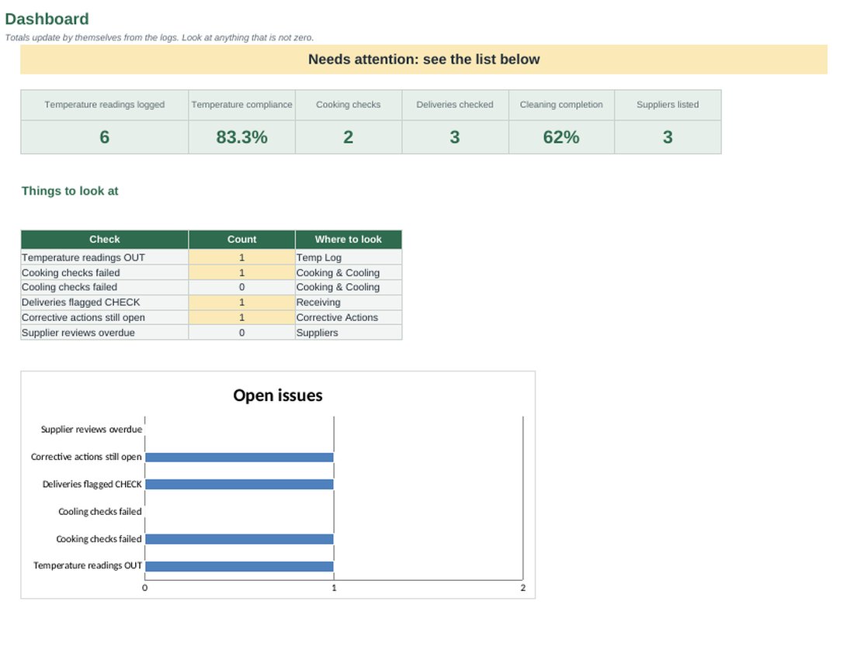Select the 'Count' column header

(241, 240)
